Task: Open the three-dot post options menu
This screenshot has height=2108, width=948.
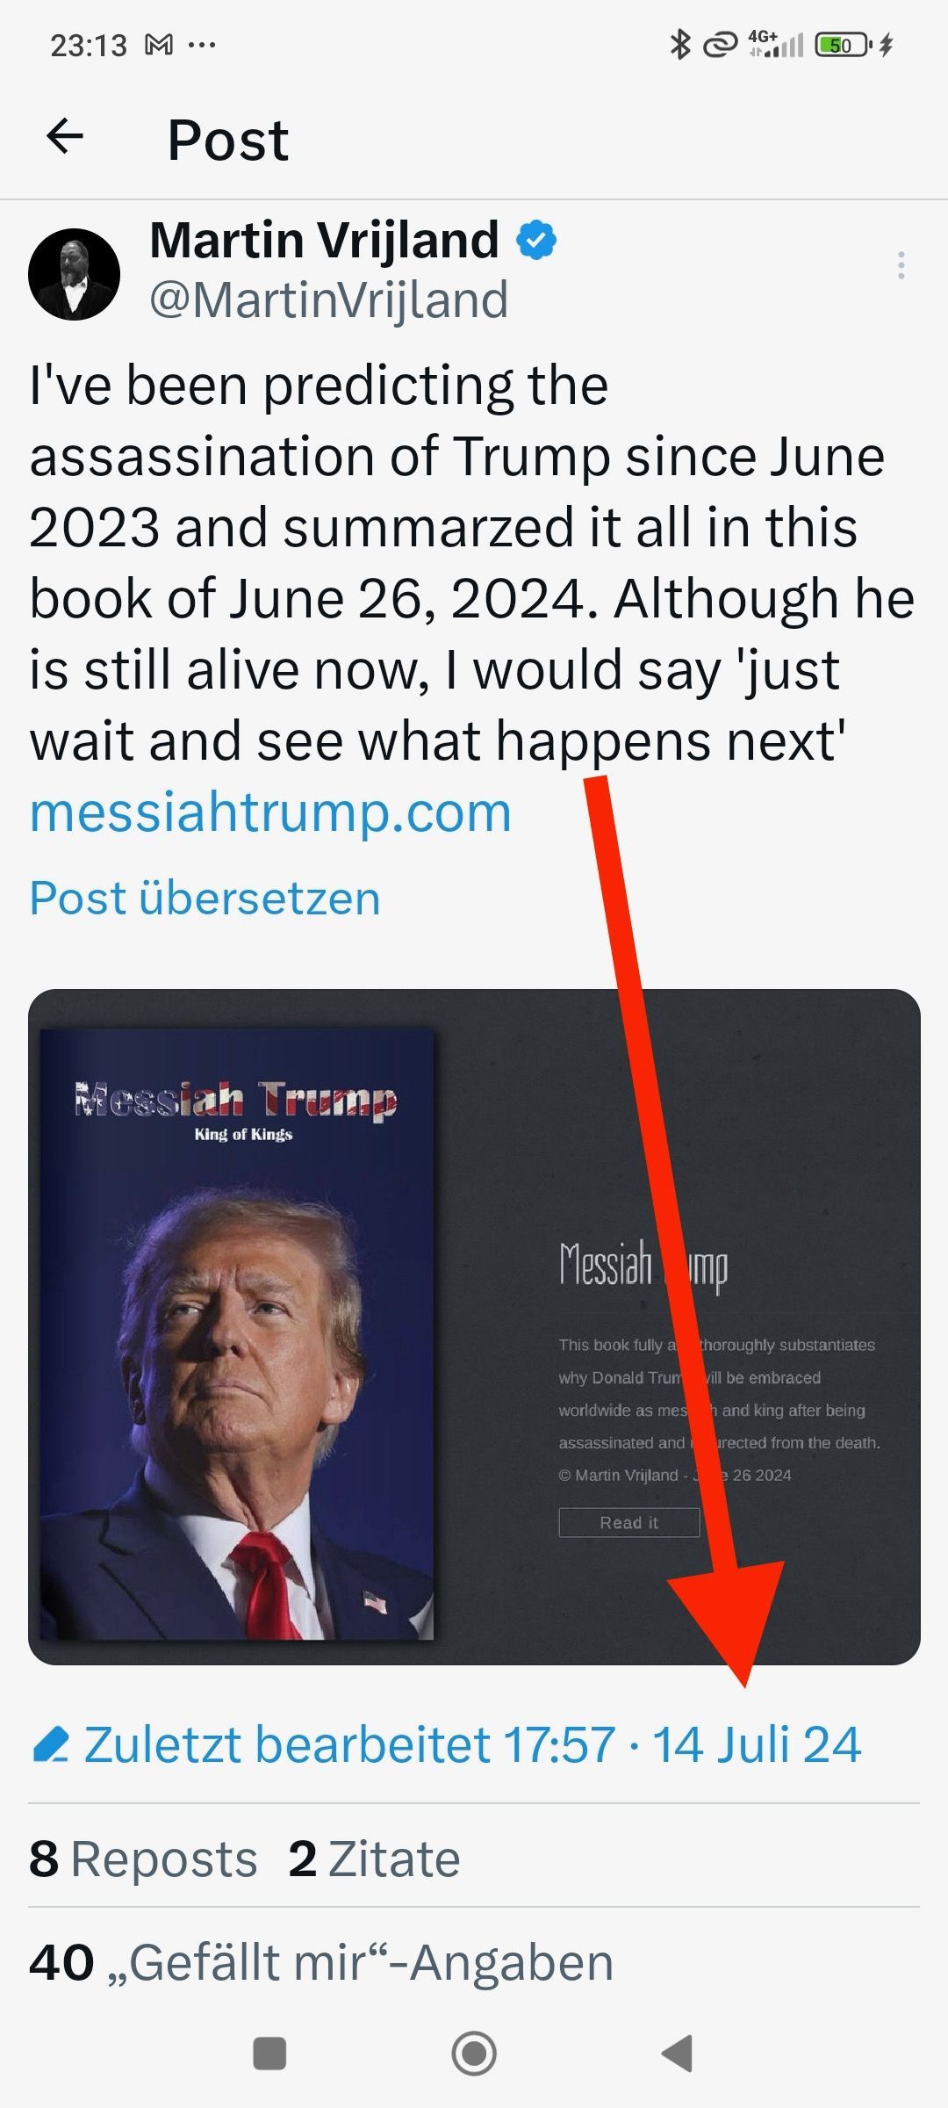Action: point(901,265)
